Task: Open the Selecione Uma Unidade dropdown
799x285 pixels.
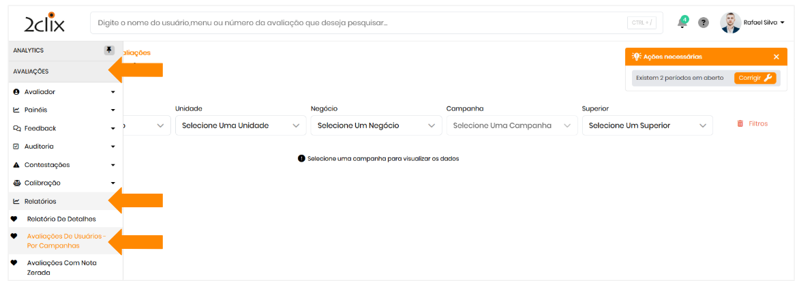Action: pos(240,125)
